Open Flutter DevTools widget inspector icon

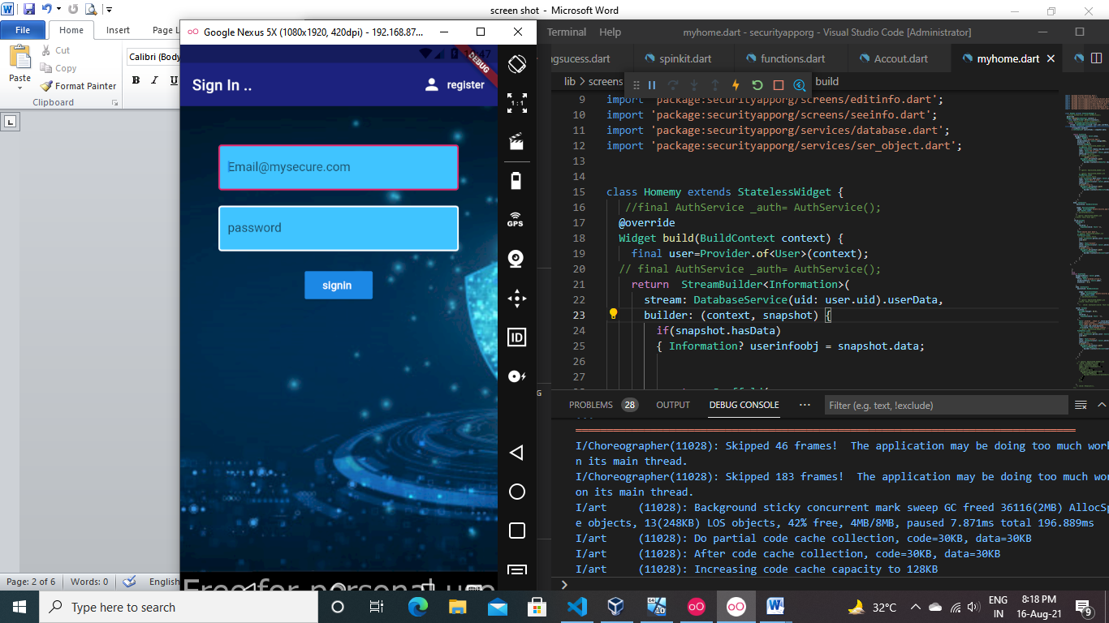tap(799, 85)
